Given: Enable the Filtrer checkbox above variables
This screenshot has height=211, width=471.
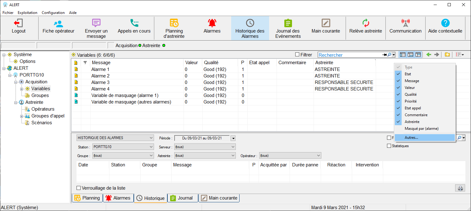Looking at the screenshot, I should [x=297, y=55].
